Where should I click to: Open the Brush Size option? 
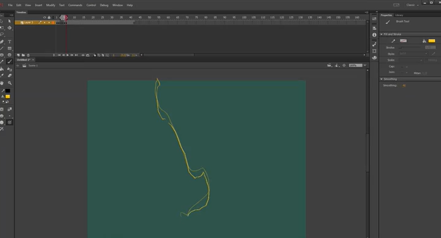point(10,116)
